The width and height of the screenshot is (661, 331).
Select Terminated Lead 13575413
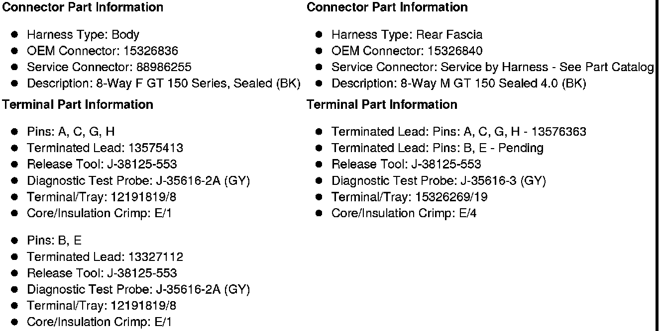pyautogui.click(x=105, y=148)
